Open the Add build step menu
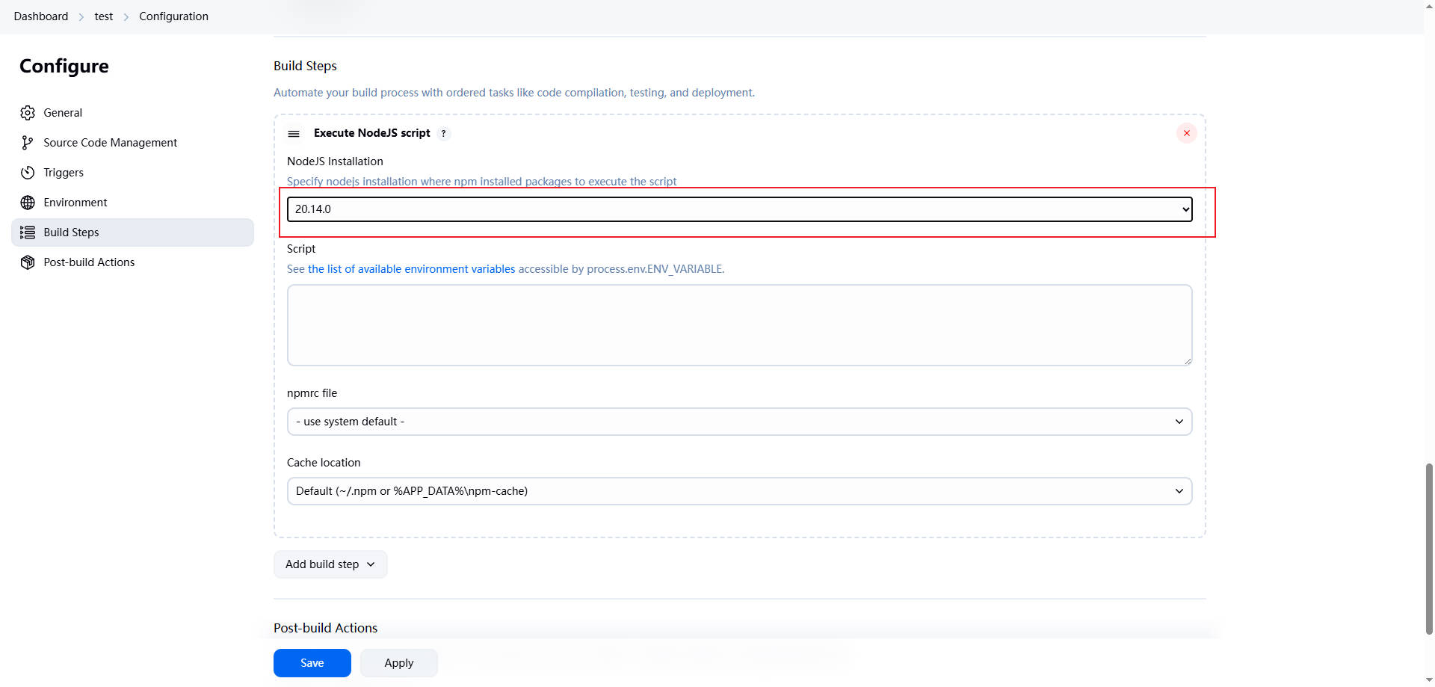1435x687 pixels. point(330,564)
